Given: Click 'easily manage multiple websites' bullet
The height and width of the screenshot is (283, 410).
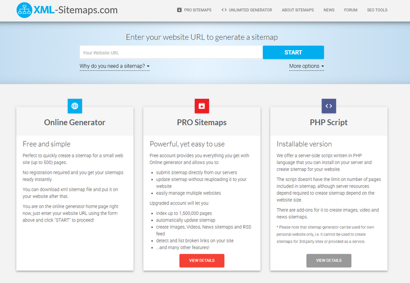Looking at the screenshot, I should coord(188,193).
